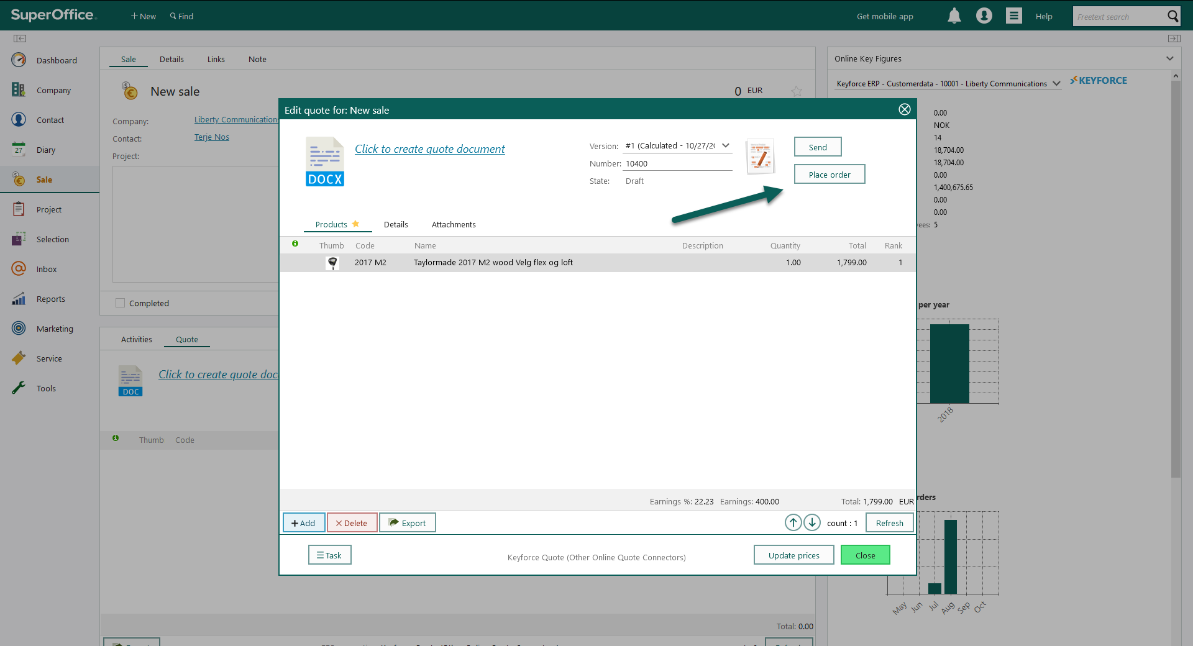
Task: Open Liberty Communications company link
Action: point(236,119)
